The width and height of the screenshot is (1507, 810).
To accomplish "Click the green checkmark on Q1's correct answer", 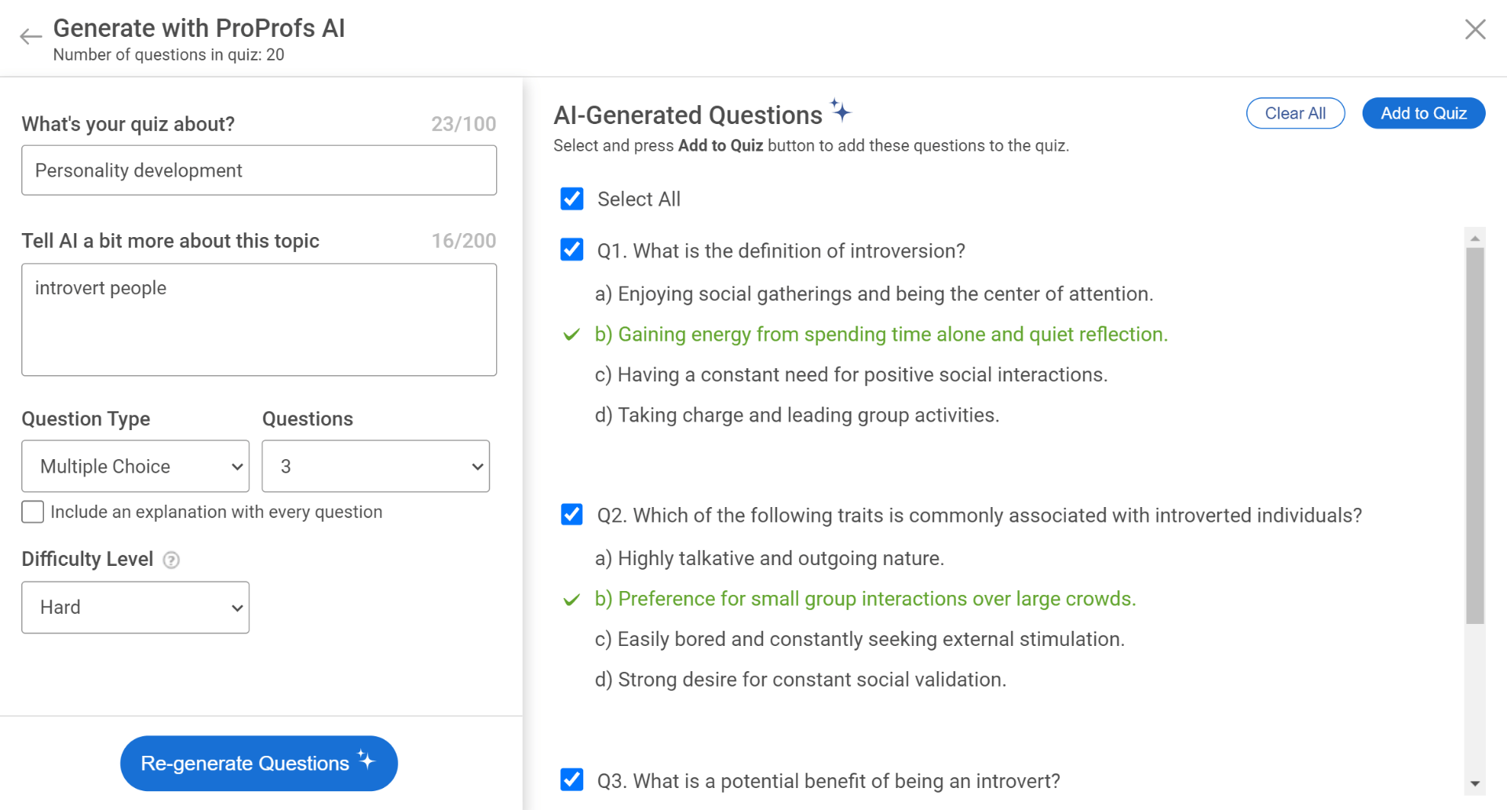I will pyautogui.click(x=571, y=334).
